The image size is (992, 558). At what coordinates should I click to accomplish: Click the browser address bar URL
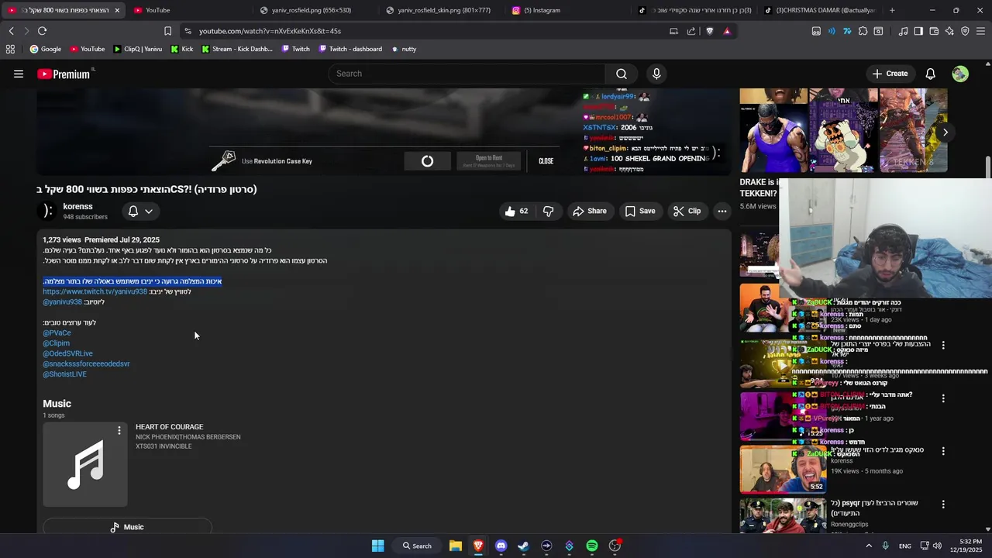tap(270, 31)
